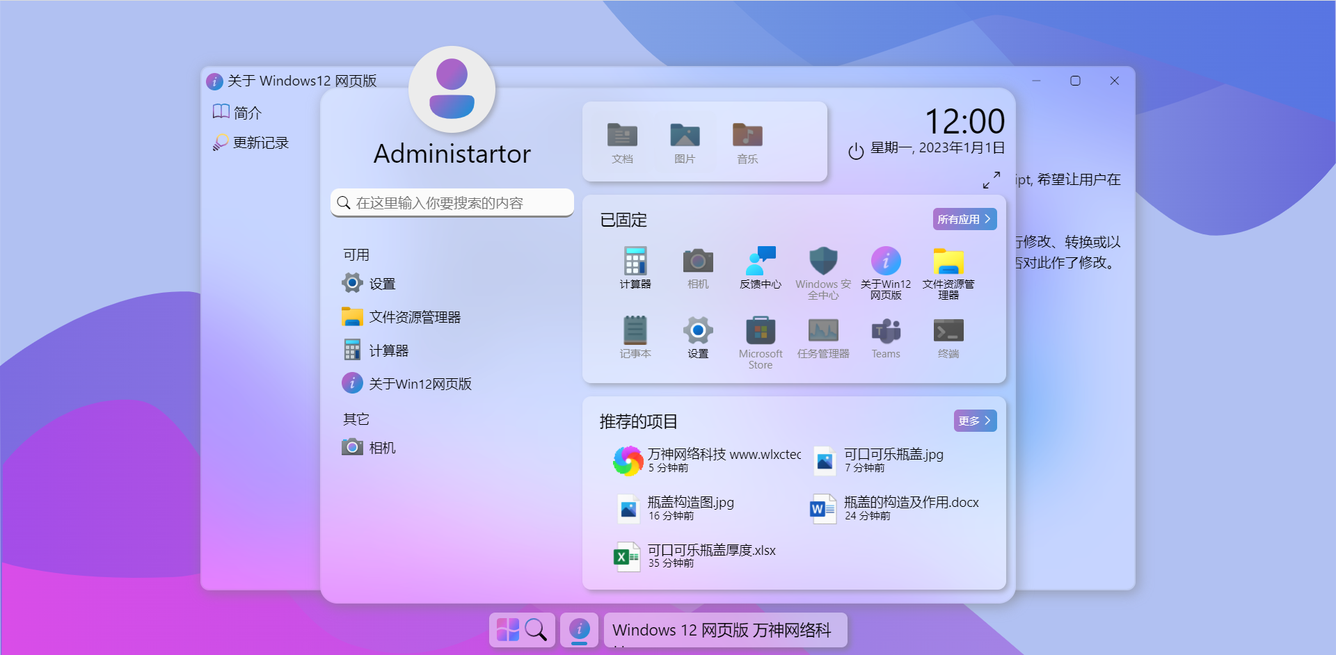Select 简介 tab in 关于 window
The width and height of the screenshot is (1336, 655).
click(x=237, y=113)
